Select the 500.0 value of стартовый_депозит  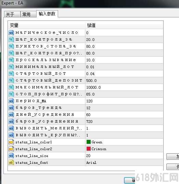(x=91, y=81)
